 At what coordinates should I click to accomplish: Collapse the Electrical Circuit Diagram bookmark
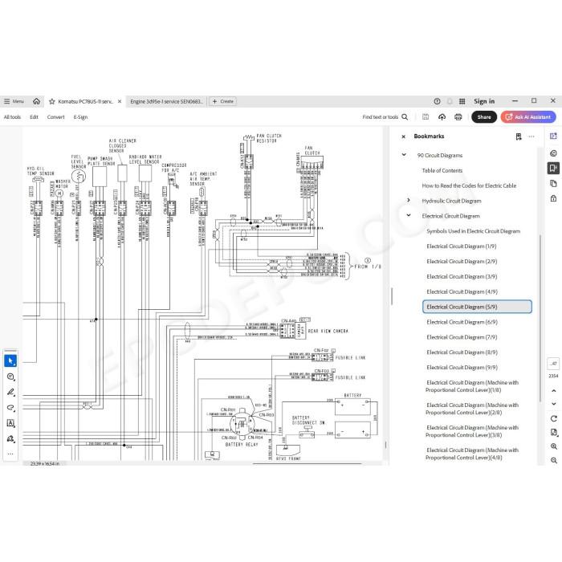(x=409, y=215)
